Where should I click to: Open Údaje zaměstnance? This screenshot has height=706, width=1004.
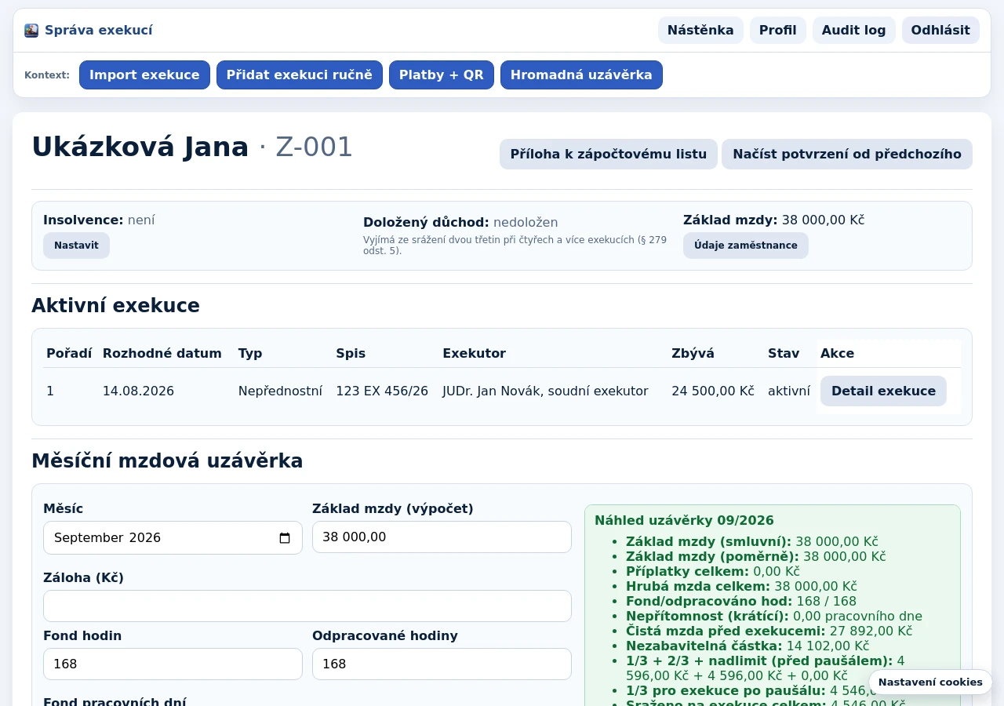pyautogui.click(x=746, y=246)
